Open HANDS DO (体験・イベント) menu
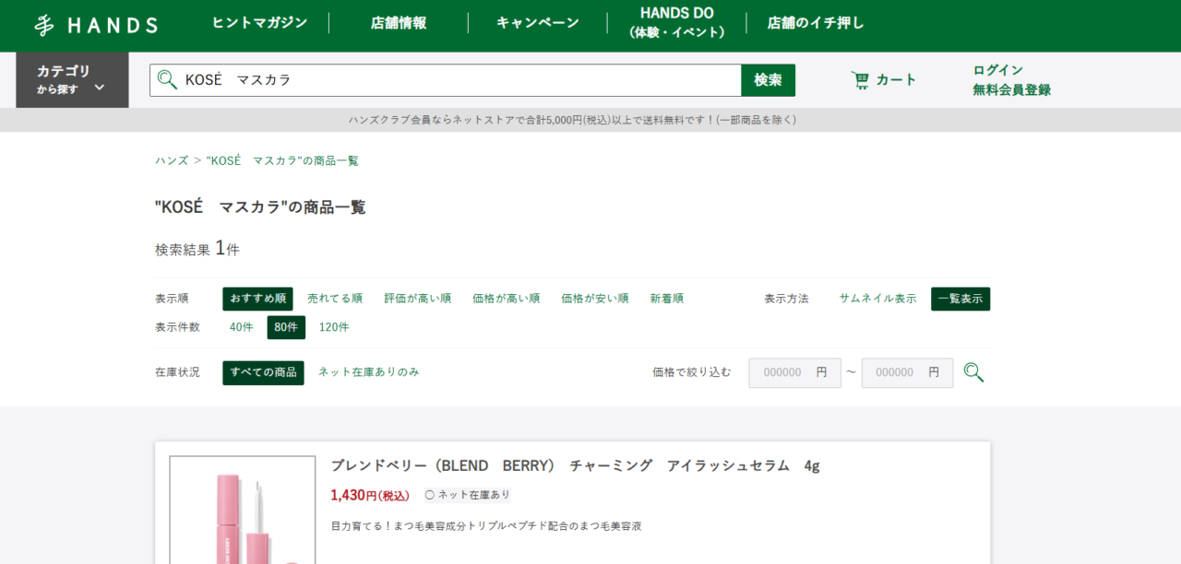Image resolution: width=1181 pixels, height=564 pixels. 676,23
